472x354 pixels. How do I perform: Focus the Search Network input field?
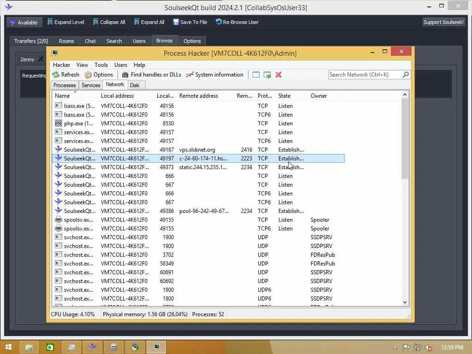point(365,75)
